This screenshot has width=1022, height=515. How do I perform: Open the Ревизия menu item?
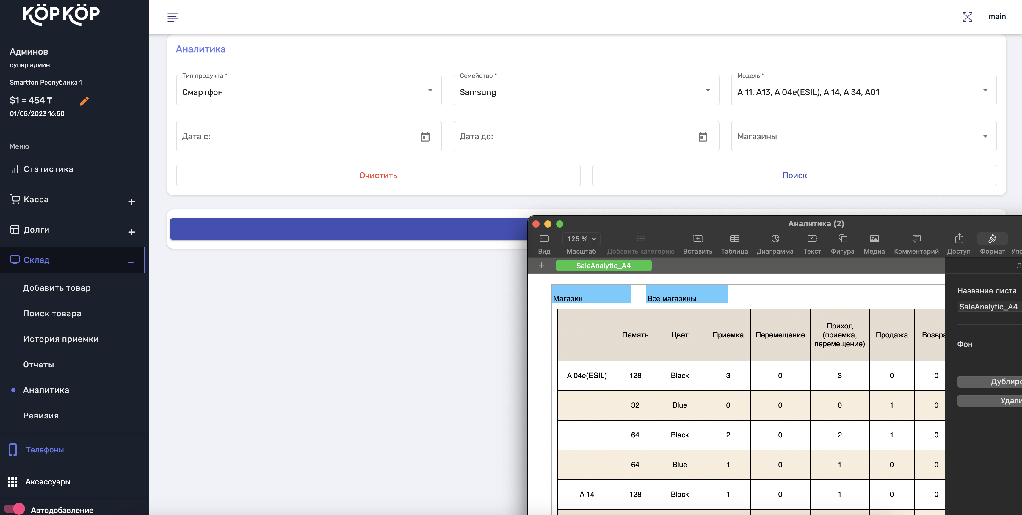[x=41, y=416]
